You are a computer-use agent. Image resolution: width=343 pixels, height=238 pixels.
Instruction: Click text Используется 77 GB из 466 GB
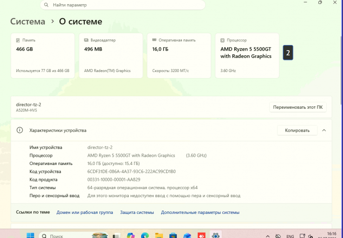point(43,71)
